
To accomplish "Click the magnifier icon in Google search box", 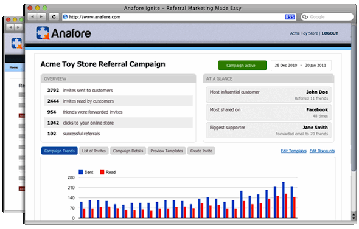I will (x=305, y=17).
